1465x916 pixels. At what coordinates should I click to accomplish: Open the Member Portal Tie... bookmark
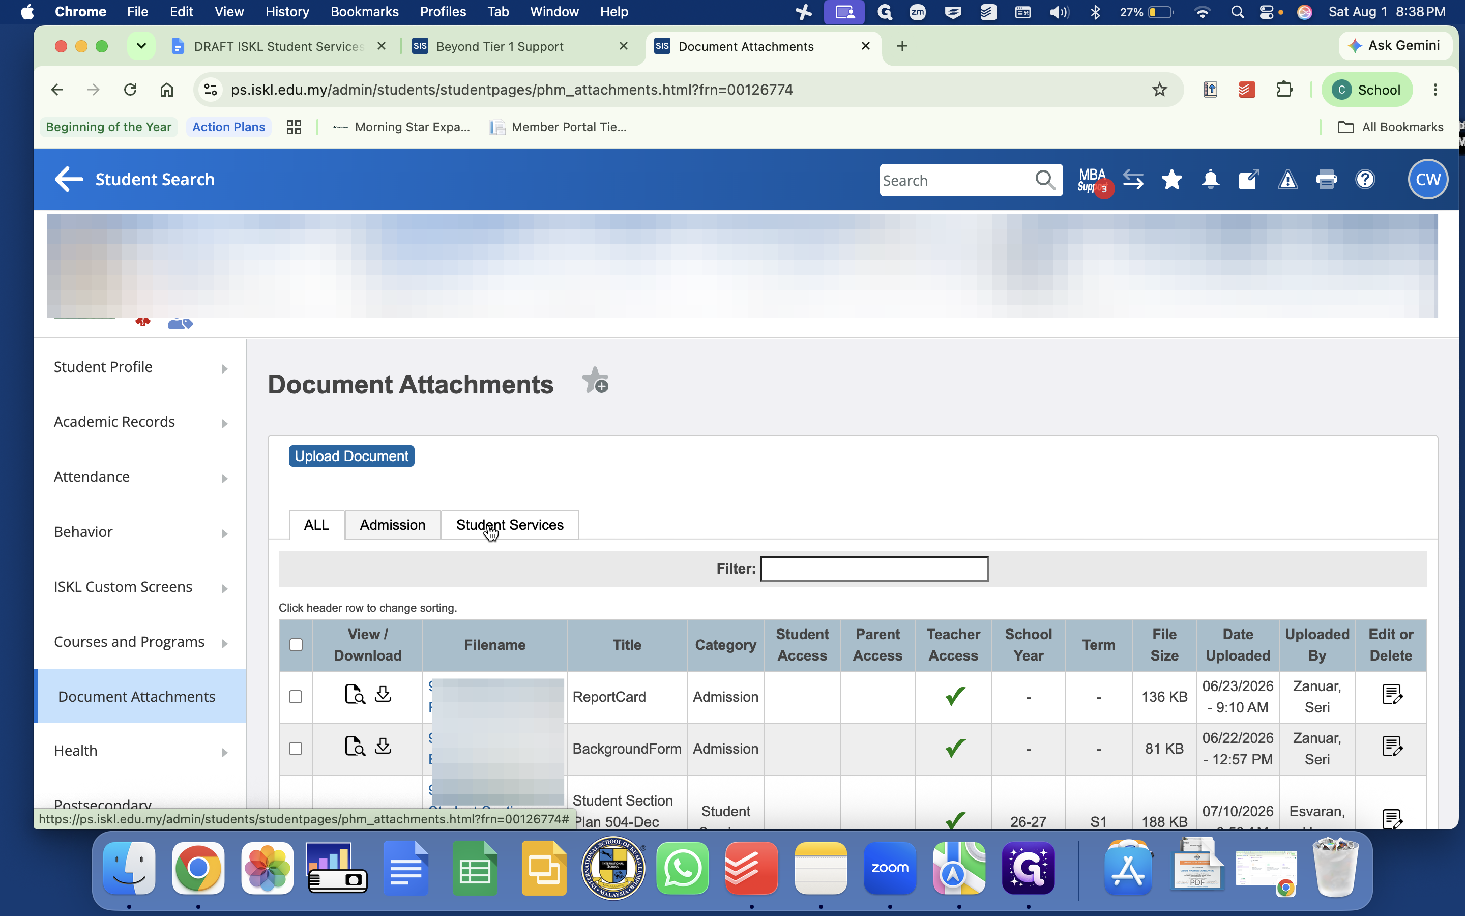click(x=558, y=127)
